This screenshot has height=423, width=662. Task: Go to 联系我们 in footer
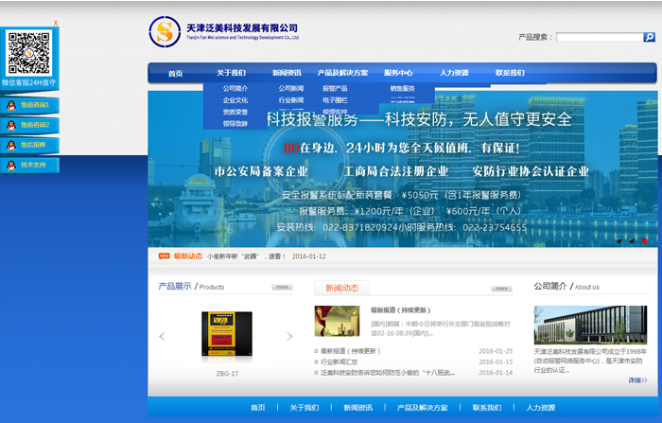tap(487, 408)
